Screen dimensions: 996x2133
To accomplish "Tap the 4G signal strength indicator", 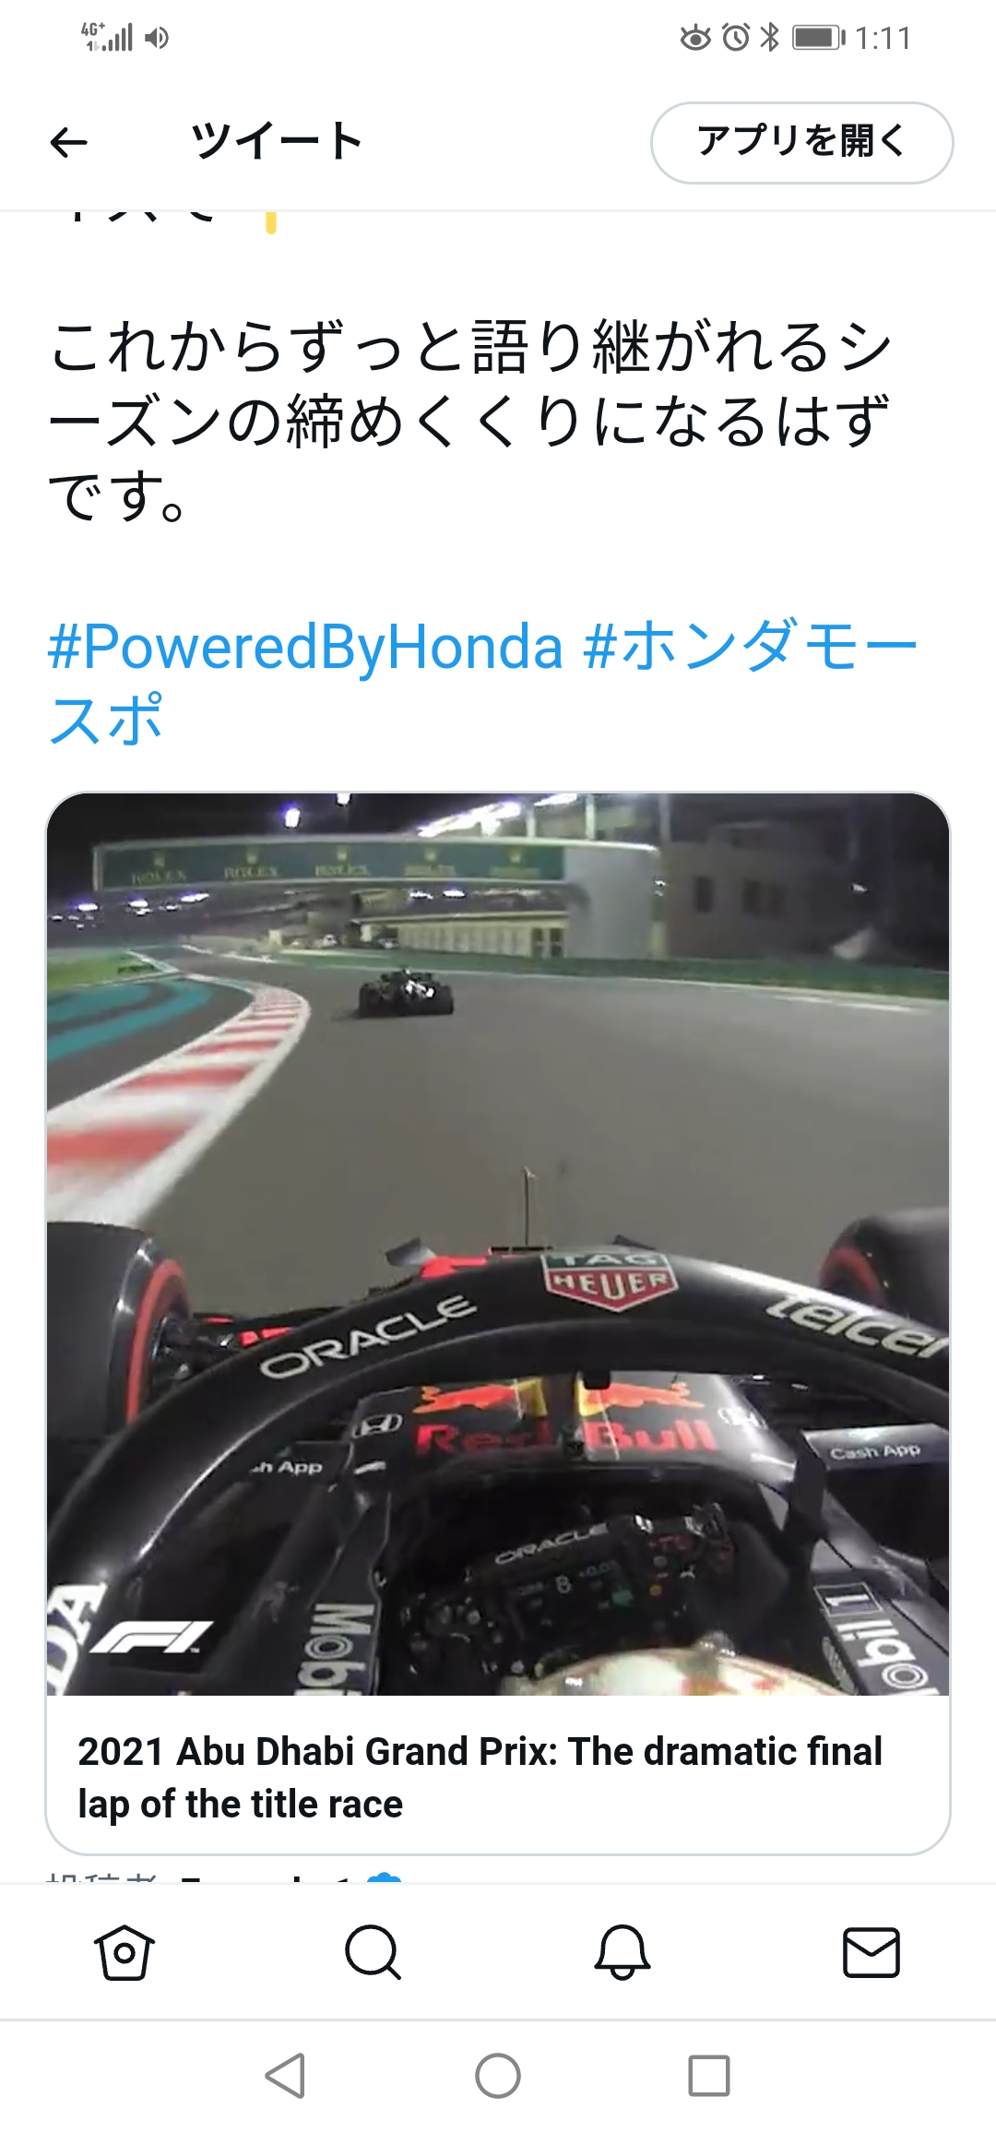I will pyautogui.click(x=107, y=37).
